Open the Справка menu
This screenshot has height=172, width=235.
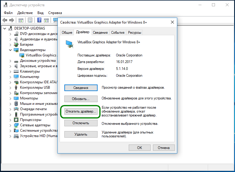(55, 13)
